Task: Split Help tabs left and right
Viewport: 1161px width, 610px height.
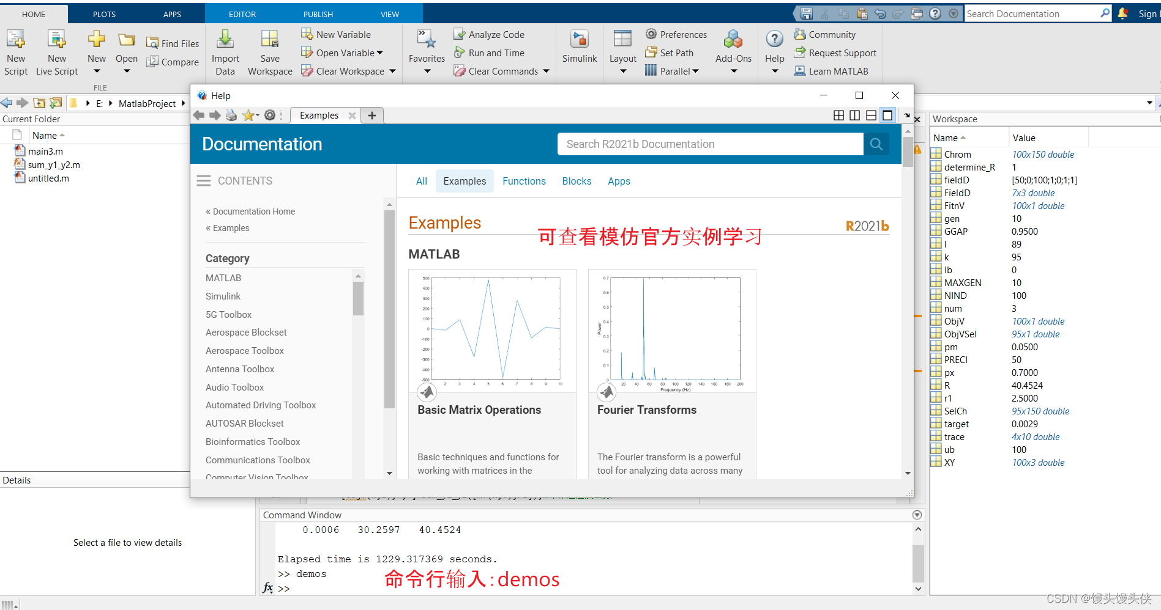Action: (854, 115)
